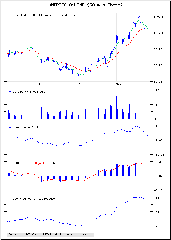Click the MACD = 0.06 label
171x240 pixels.
point(22,163)
